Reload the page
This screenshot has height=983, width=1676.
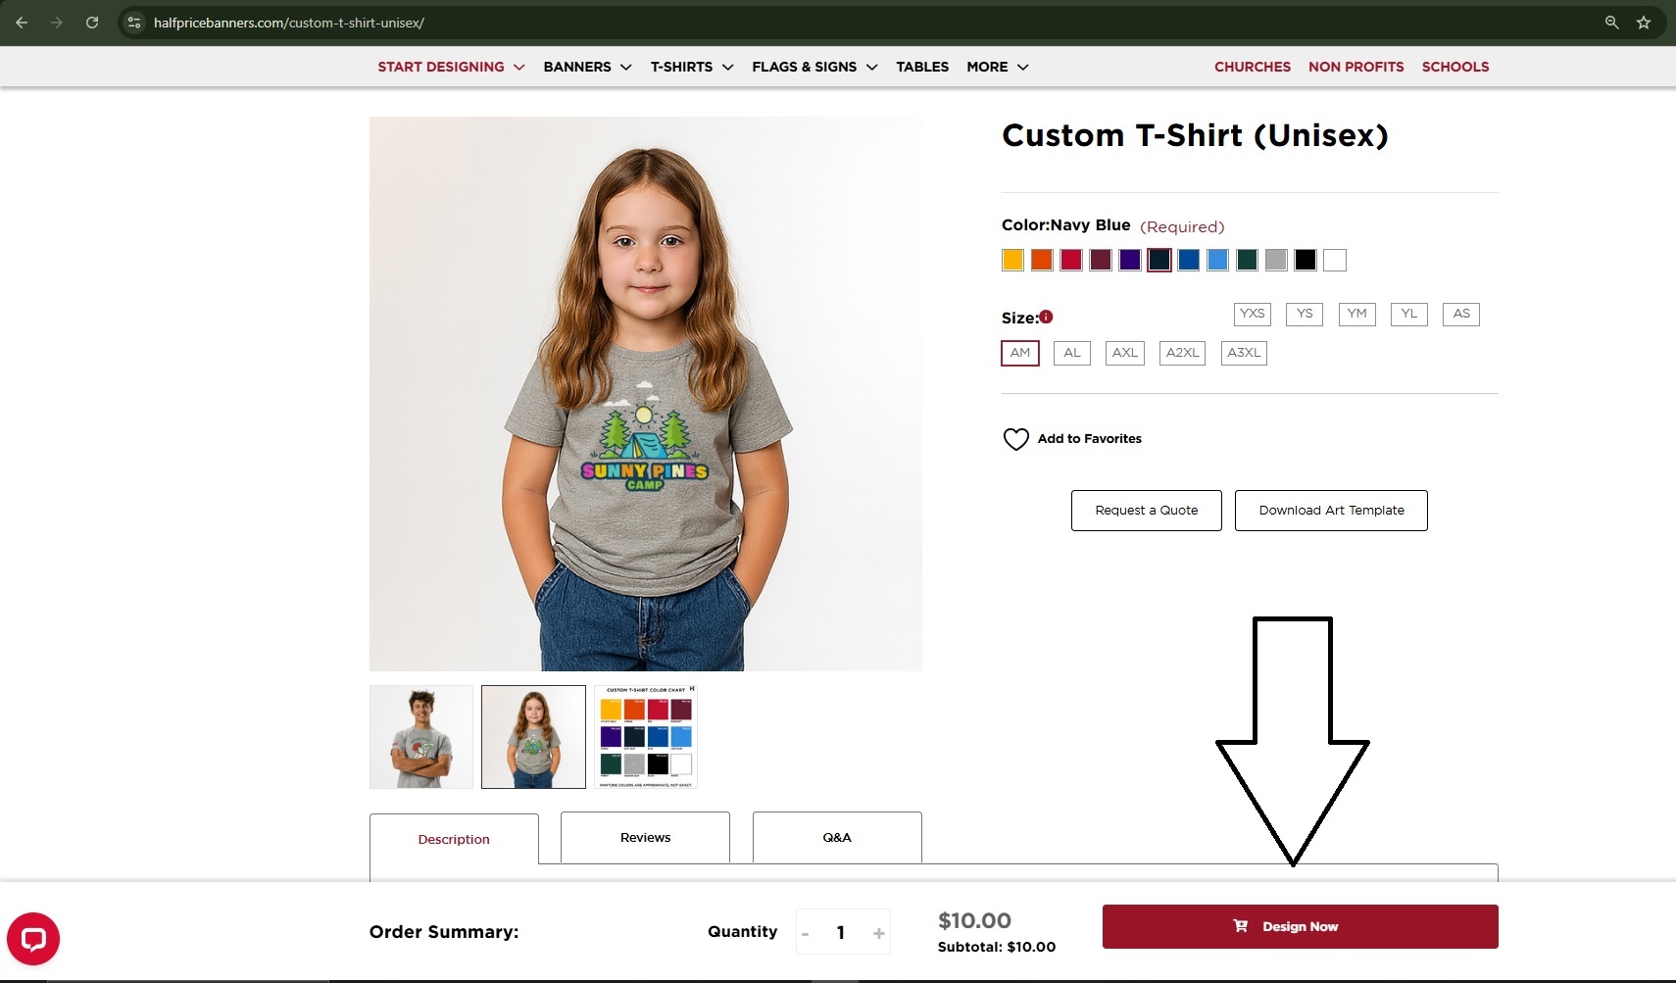[92, 23]
